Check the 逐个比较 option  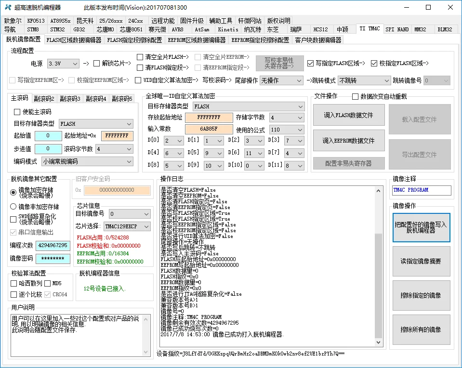pyautogui.click(x=13, y=294)
